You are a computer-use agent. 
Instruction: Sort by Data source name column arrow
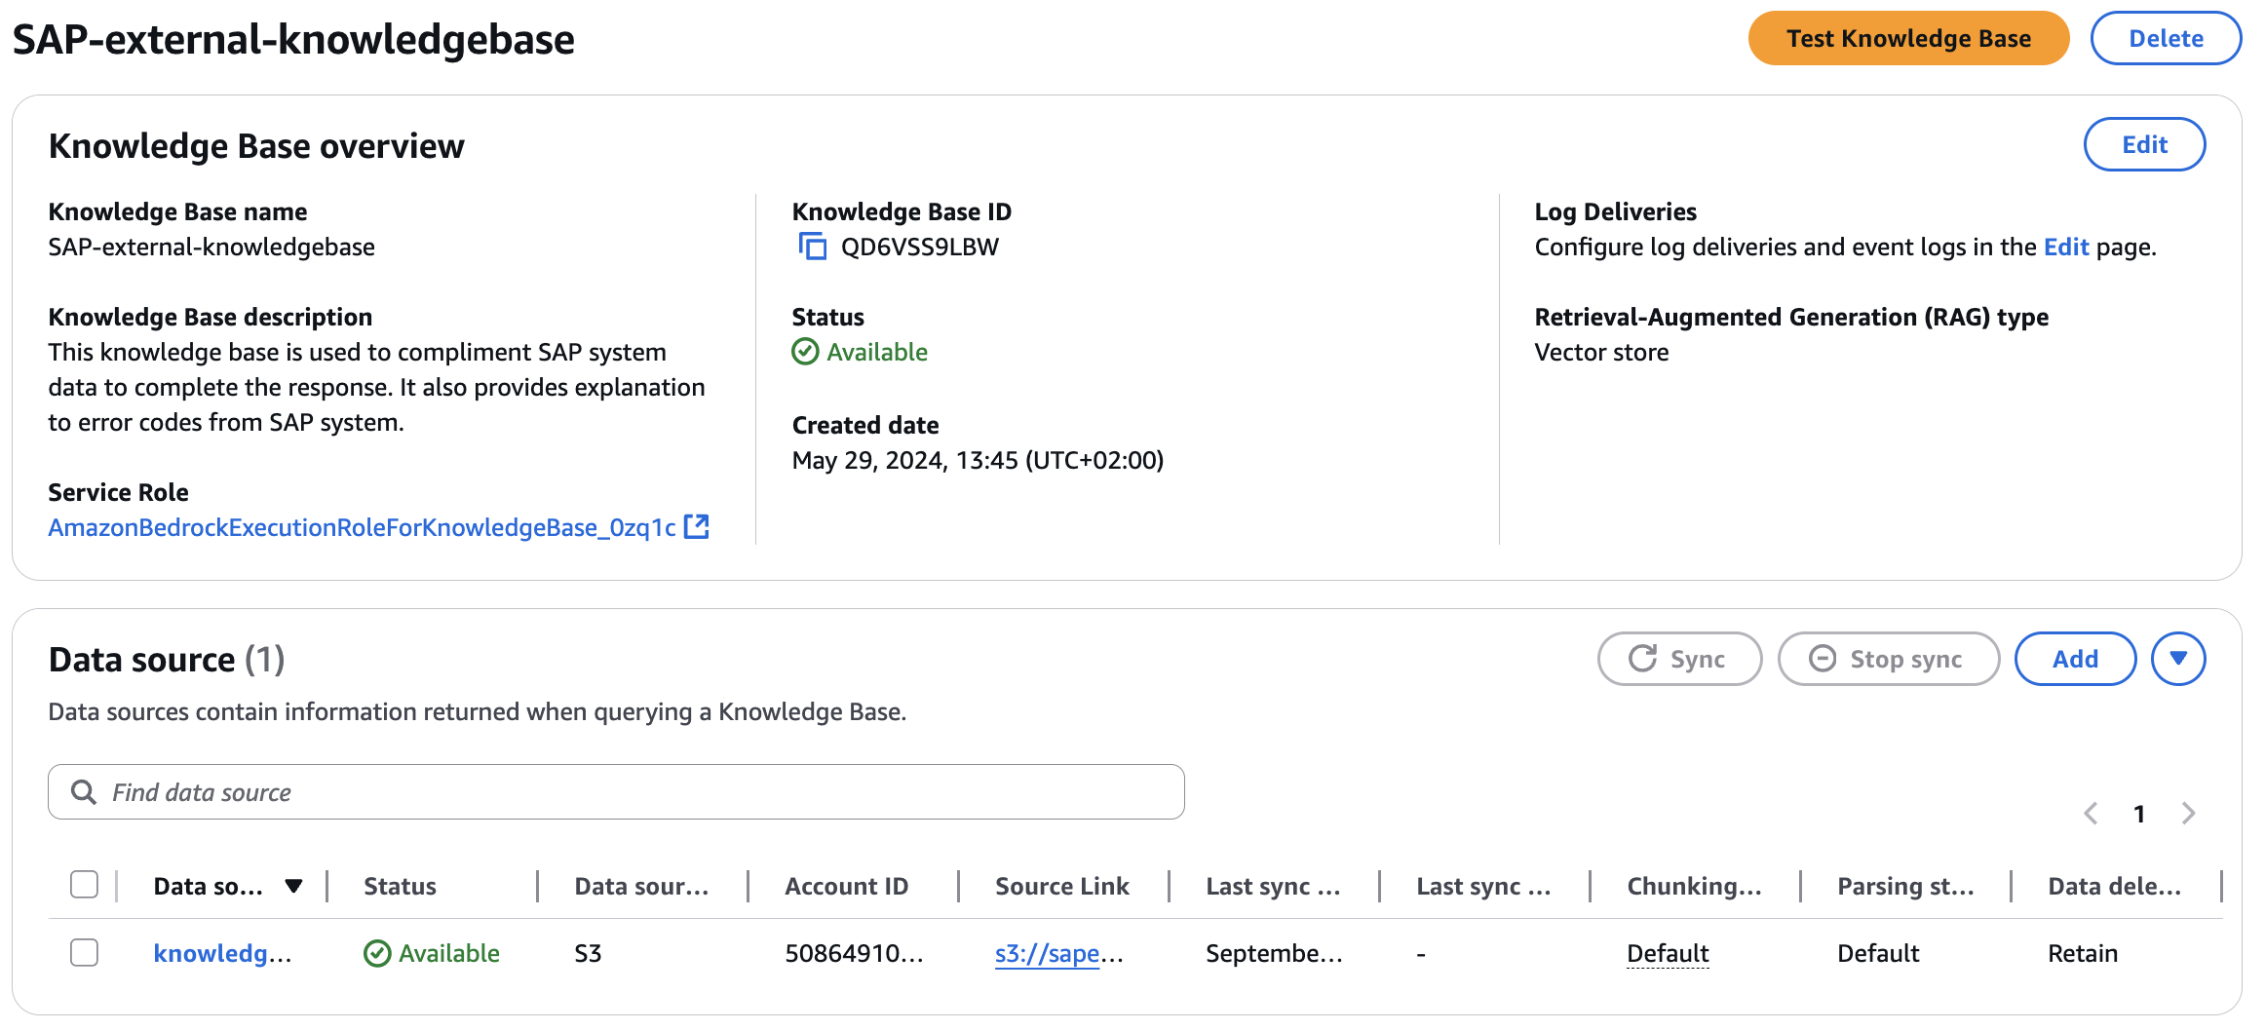click(x=293, y=886)
